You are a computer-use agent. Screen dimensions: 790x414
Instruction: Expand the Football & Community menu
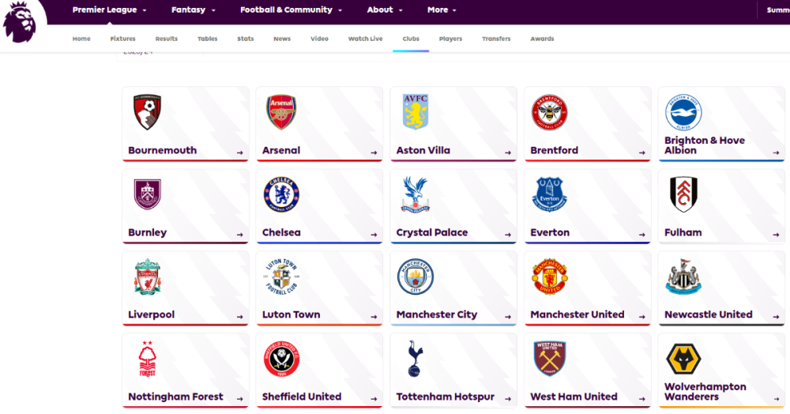pyautogui.click(x=291, y=10)
